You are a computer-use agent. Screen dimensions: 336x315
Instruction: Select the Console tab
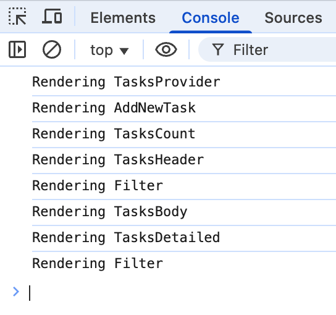click(211, 17)
